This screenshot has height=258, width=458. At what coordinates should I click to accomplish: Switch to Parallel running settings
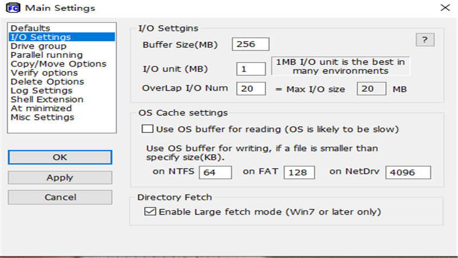(x=46, y=54)
